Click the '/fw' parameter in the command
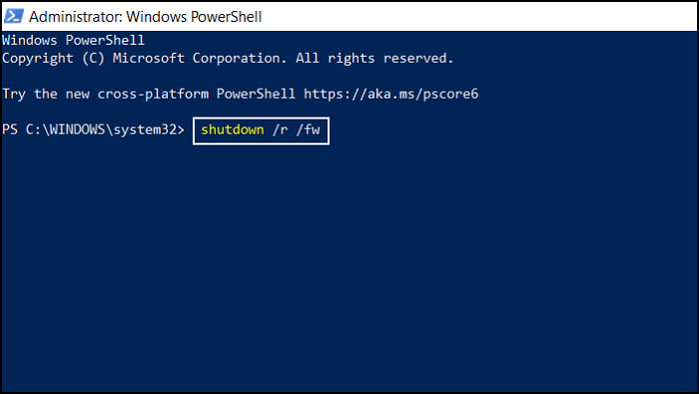Image resolution: width=699 pixels, height=394 pixels. [x=308, y=130]
